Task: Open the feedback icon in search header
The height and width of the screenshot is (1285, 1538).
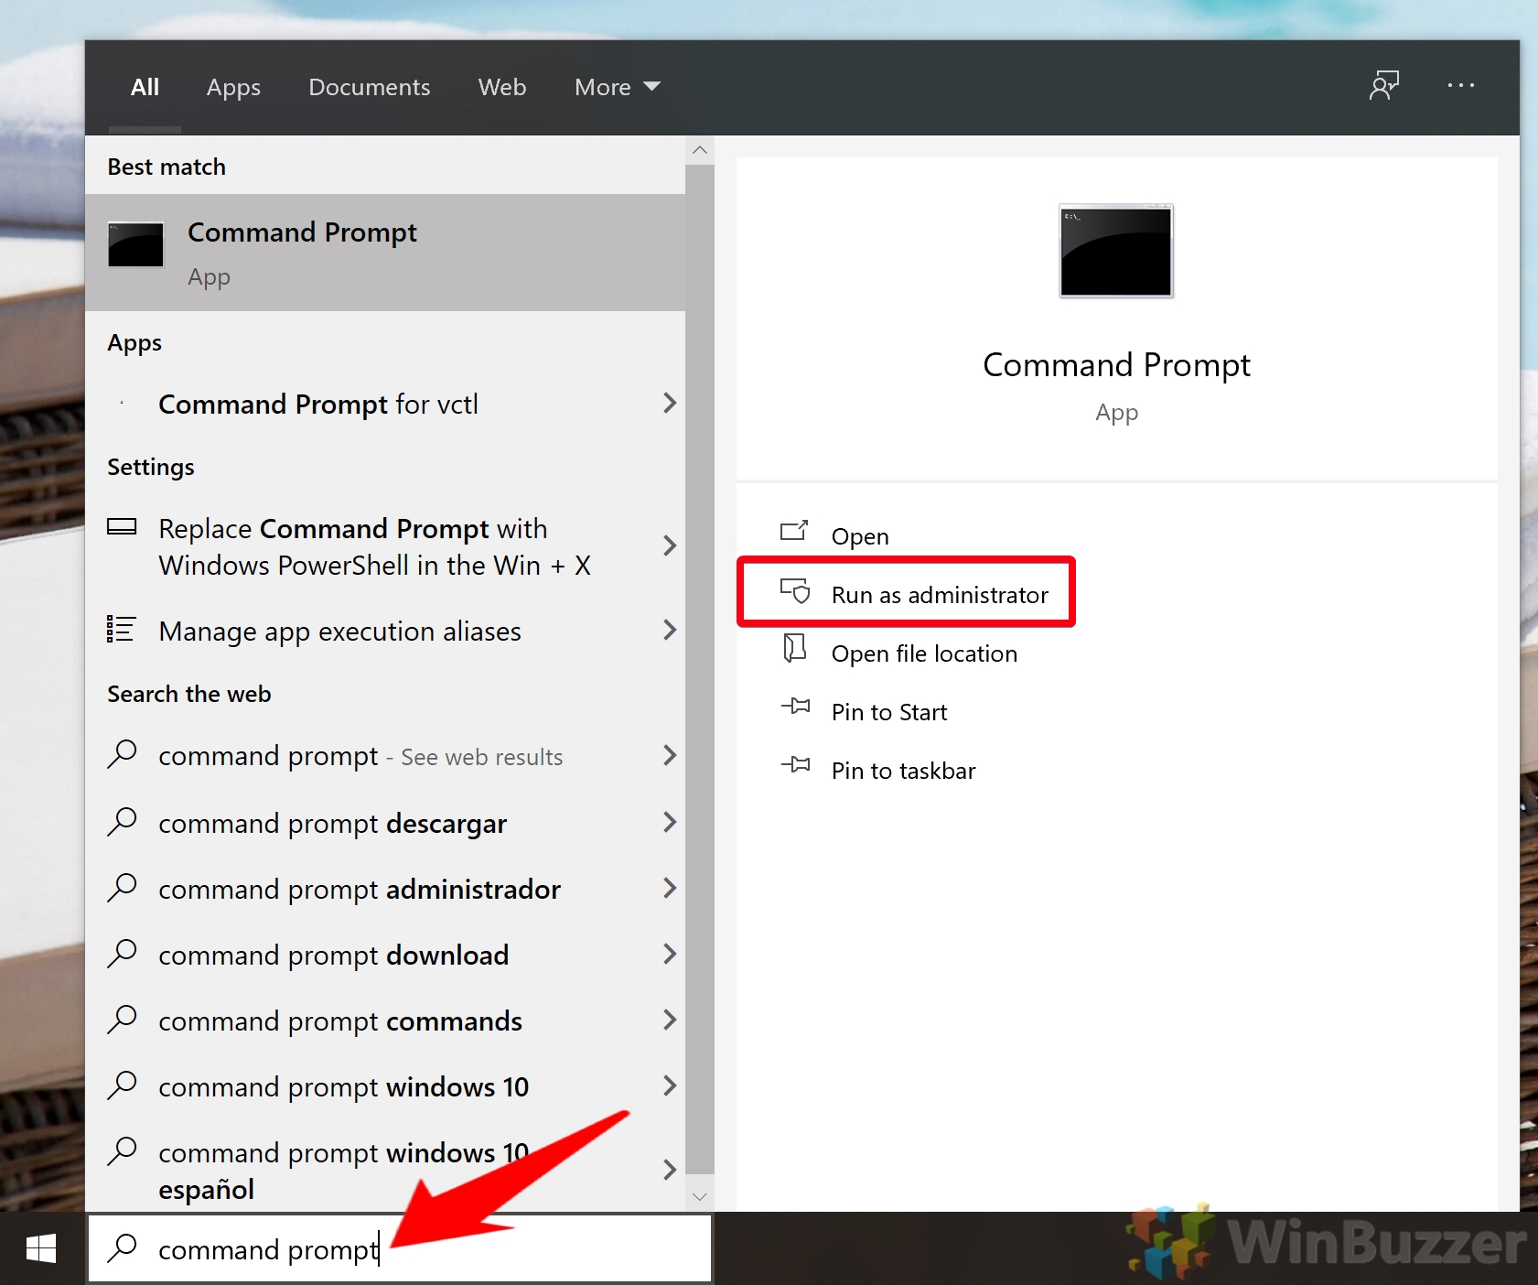Action: 1384,86
